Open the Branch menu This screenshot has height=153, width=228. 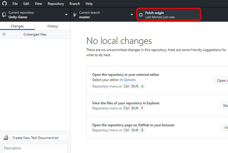pyautogui.click(x=74, y=4)
